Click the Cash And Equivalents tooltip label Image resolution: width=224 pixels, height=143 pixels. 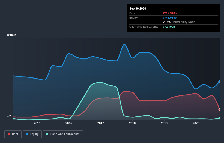pos(144,27)
